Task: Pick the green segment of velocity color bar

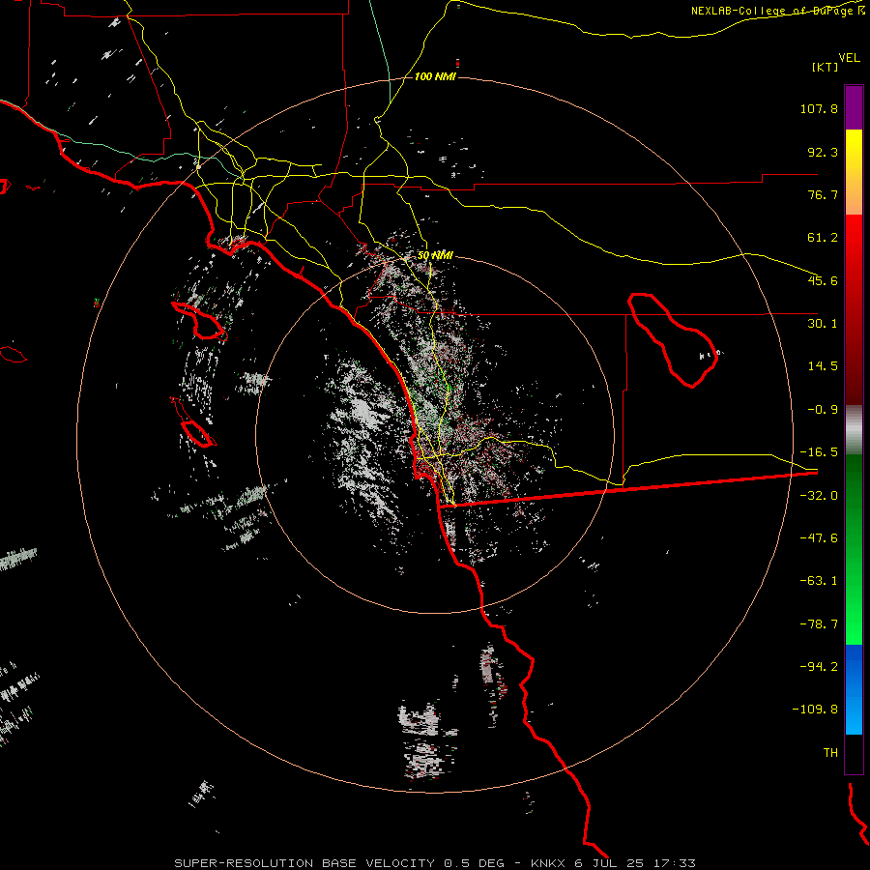Action: (854, 549)
